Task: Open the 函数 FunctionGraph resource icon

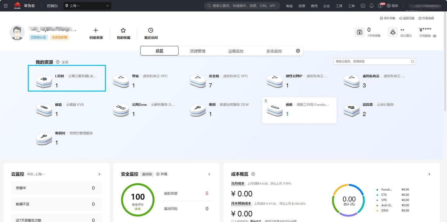Action: [x=275, y=110]
